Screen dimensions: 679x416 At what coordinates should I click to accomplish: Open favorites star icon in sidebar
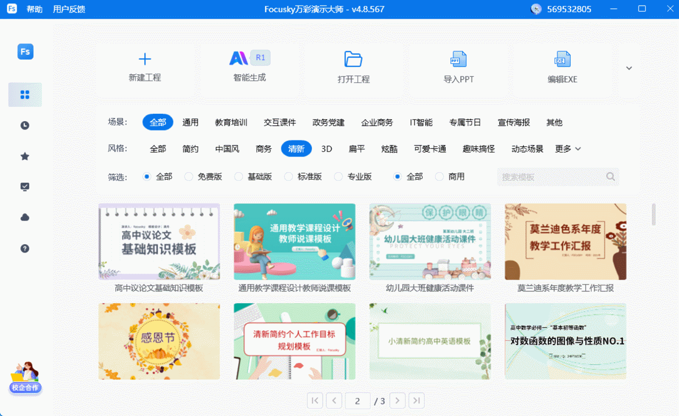25,157
